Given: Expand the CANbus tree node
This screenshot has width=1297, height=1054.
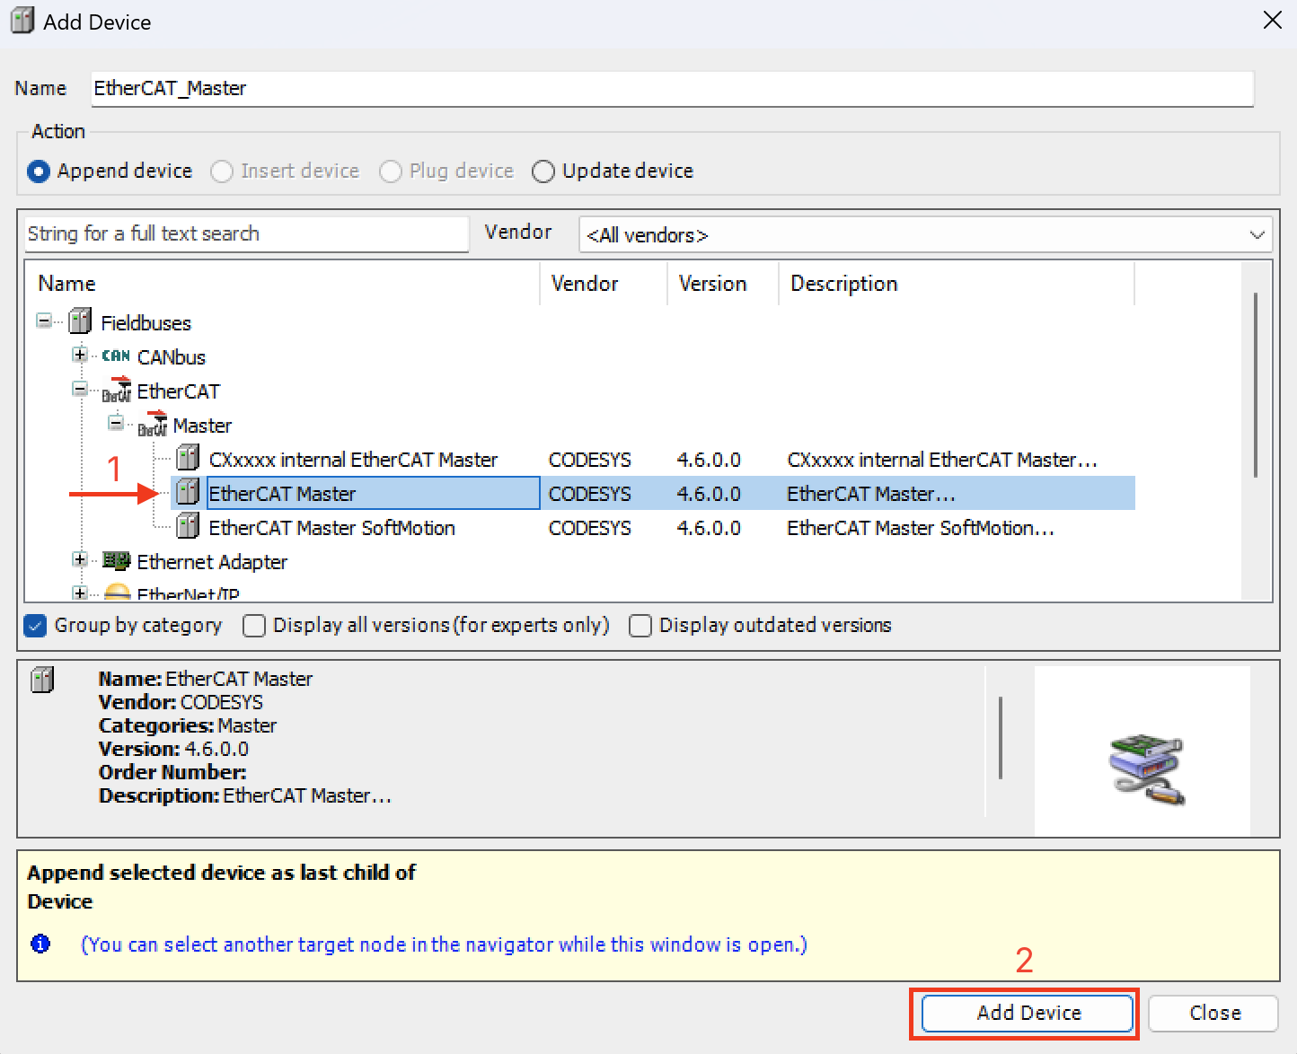Looking at the screenshot, I should (80, 355).
